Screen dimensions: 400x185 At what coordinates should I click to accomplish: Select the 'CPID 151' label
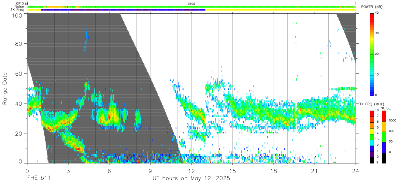click(22, 4)
